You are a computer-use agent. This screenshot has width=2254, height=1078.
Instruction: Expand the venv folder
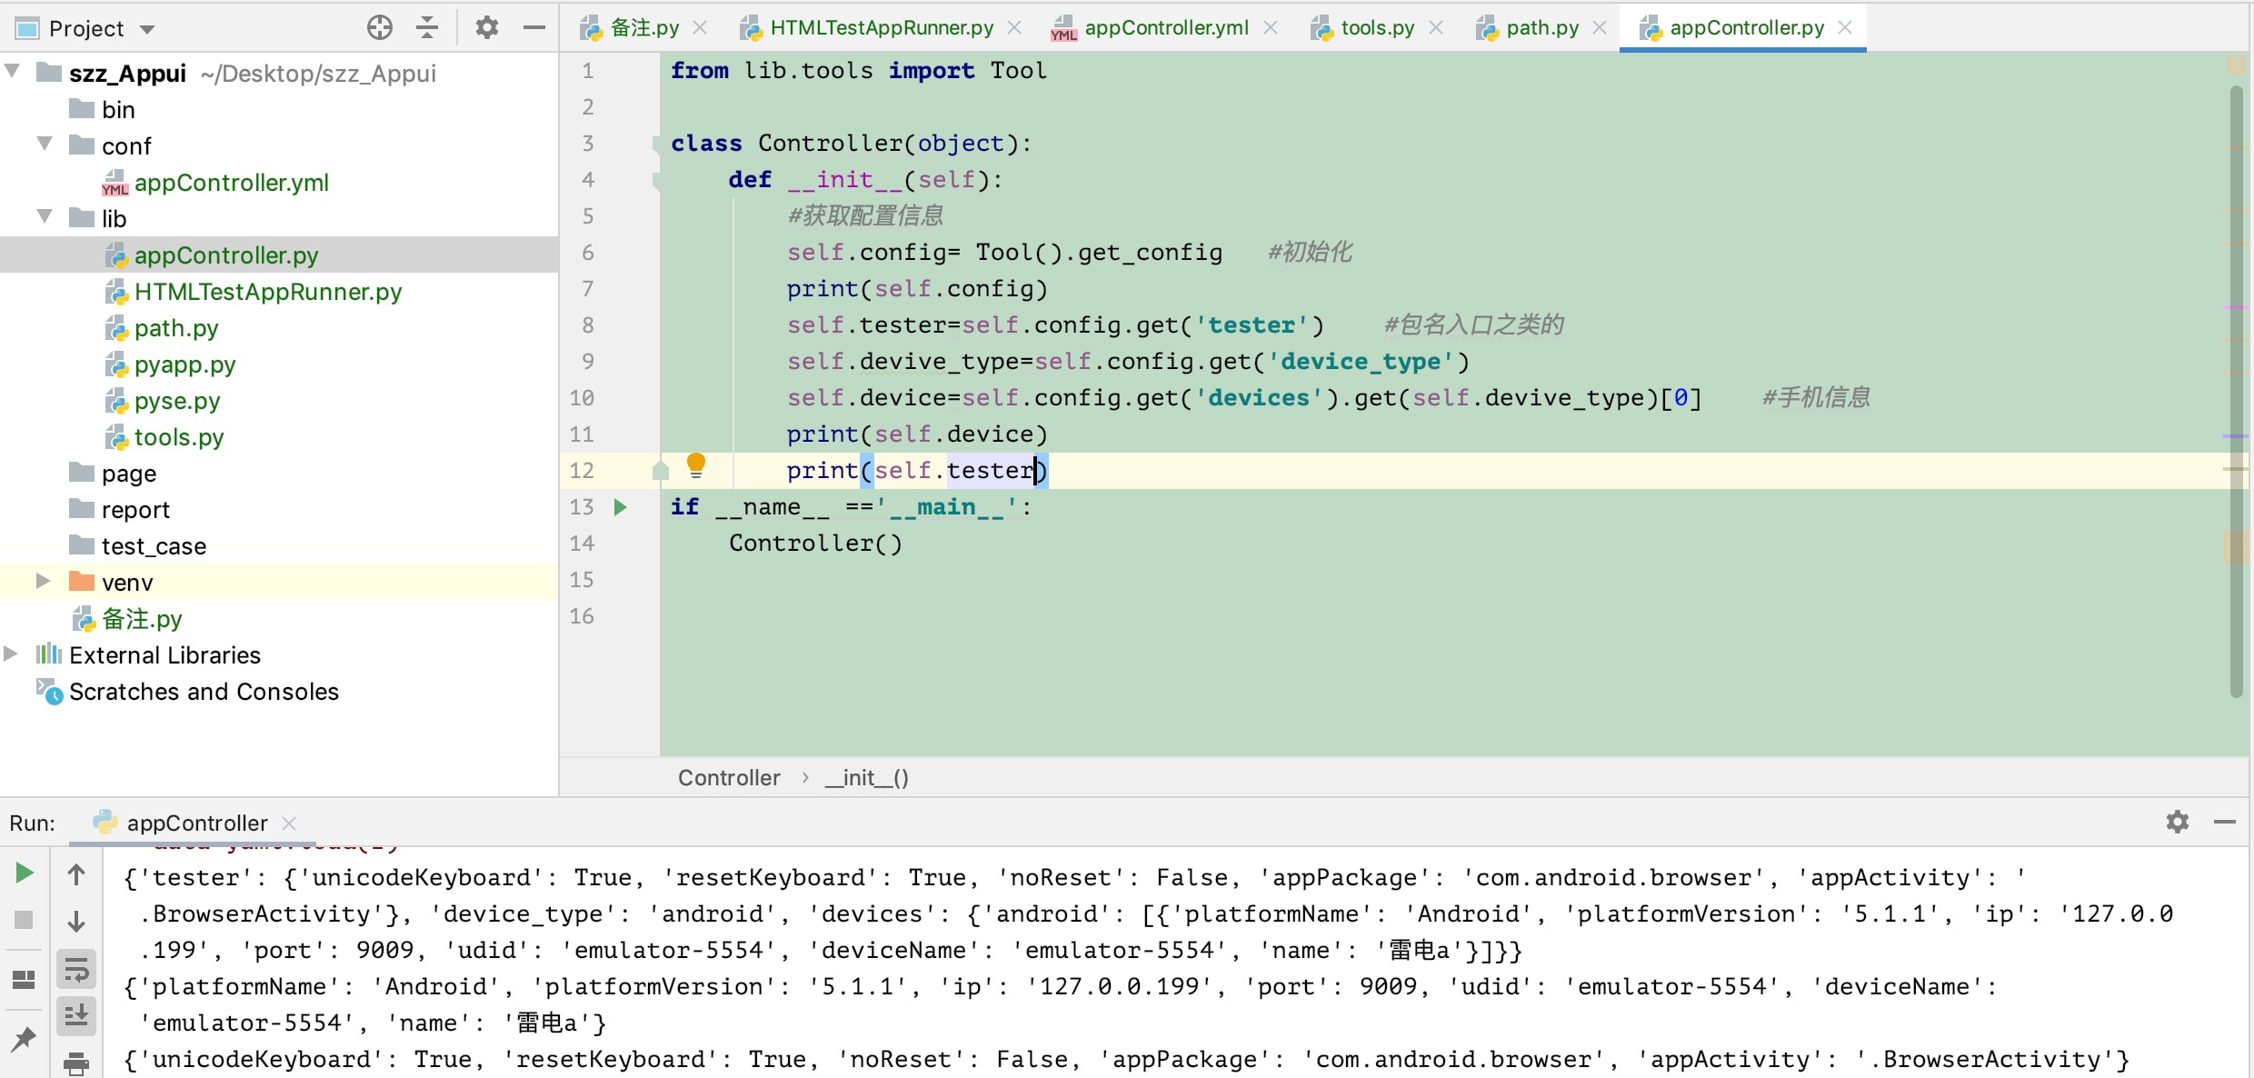(x=42, y=582)
